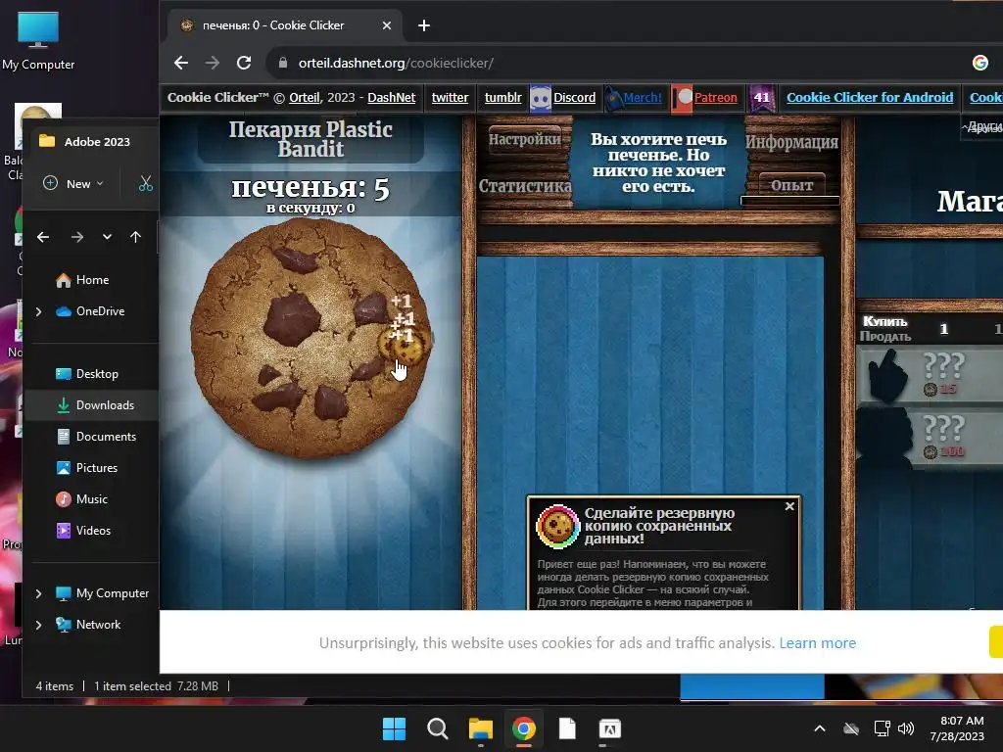Image resolution: width=1003 pixels, height=752 pixels.
Task: Open the Discord link
Action: click(574, 98)
